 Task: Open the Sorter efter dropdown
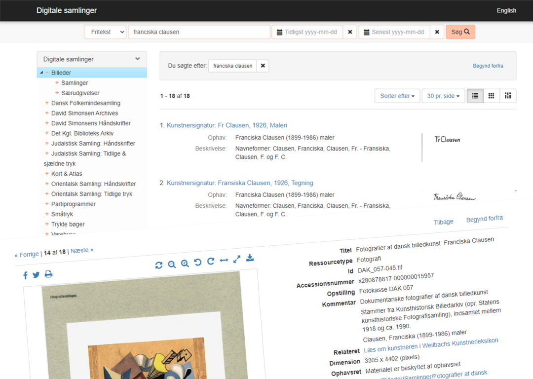coord(397,96)
